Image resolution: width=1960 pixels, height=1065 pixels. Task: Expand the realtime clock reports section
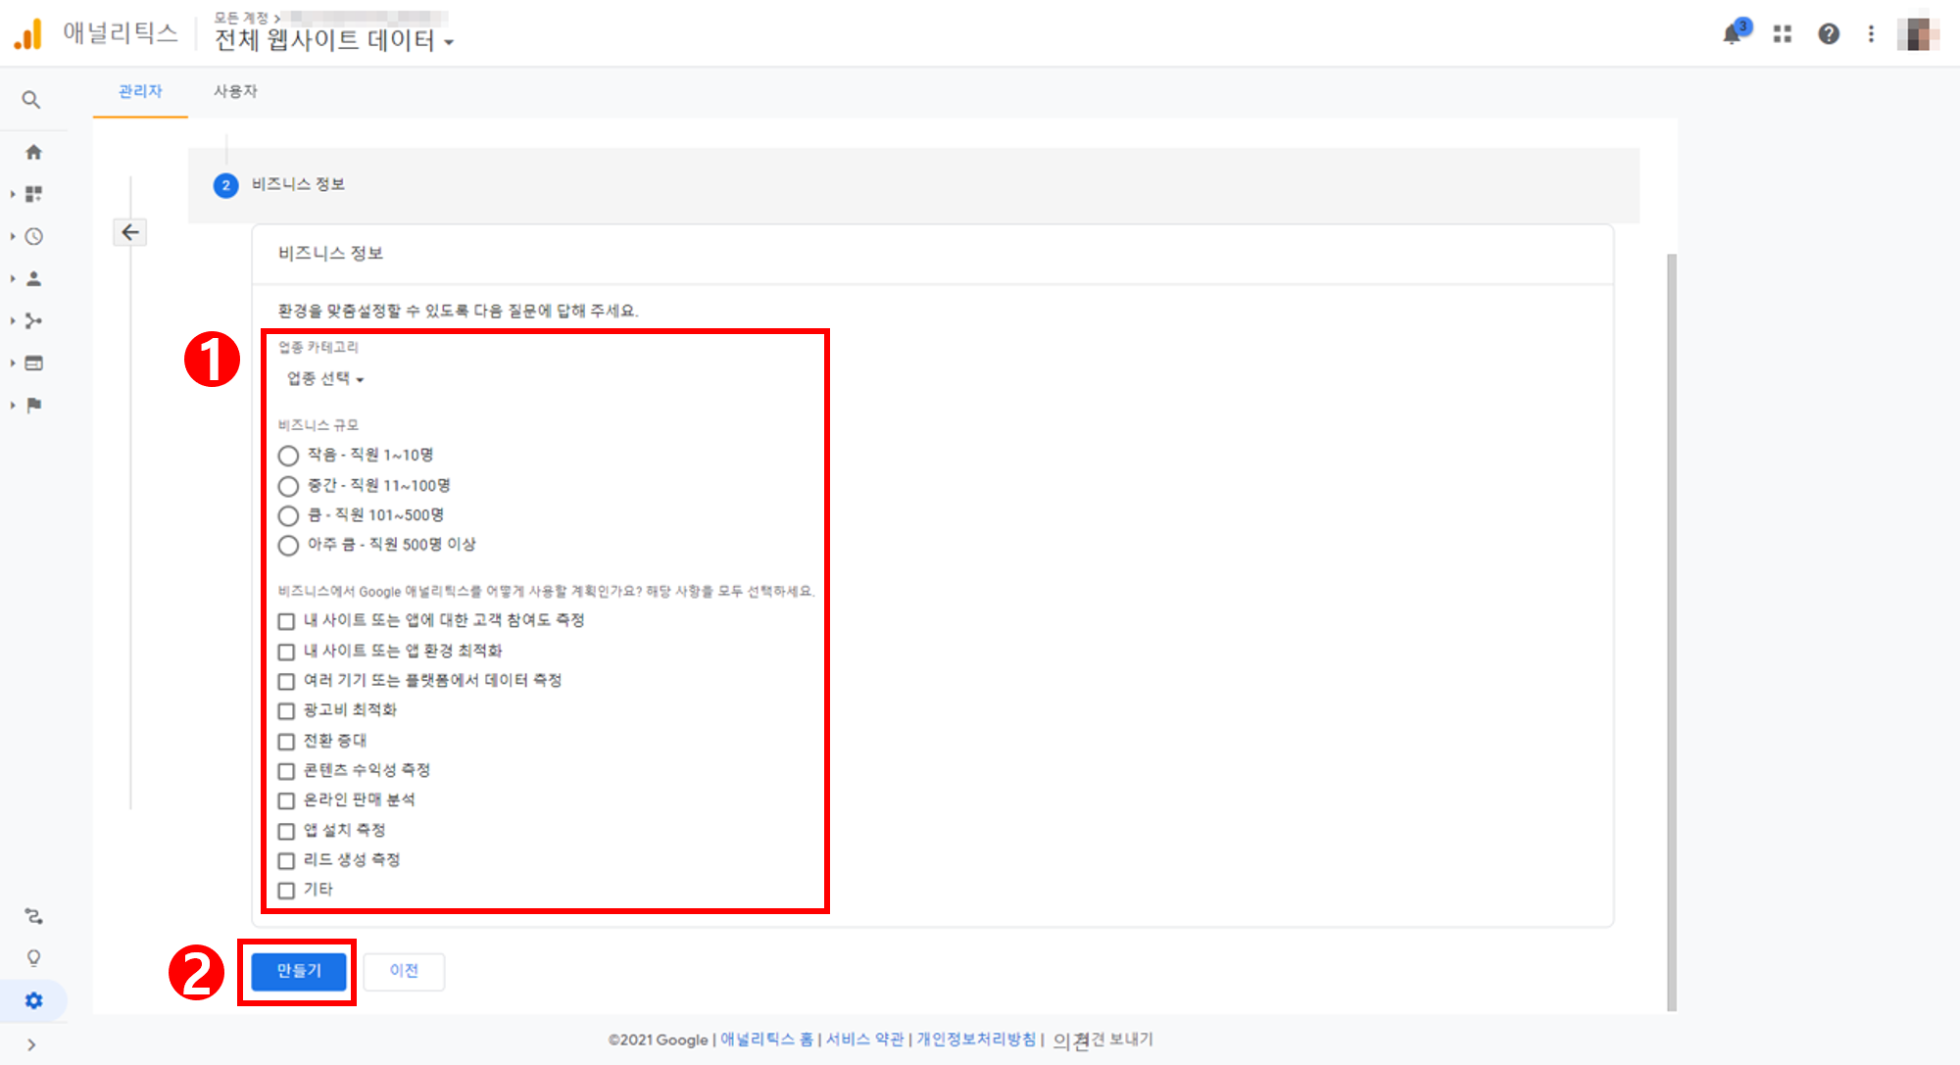click(33, 236)
